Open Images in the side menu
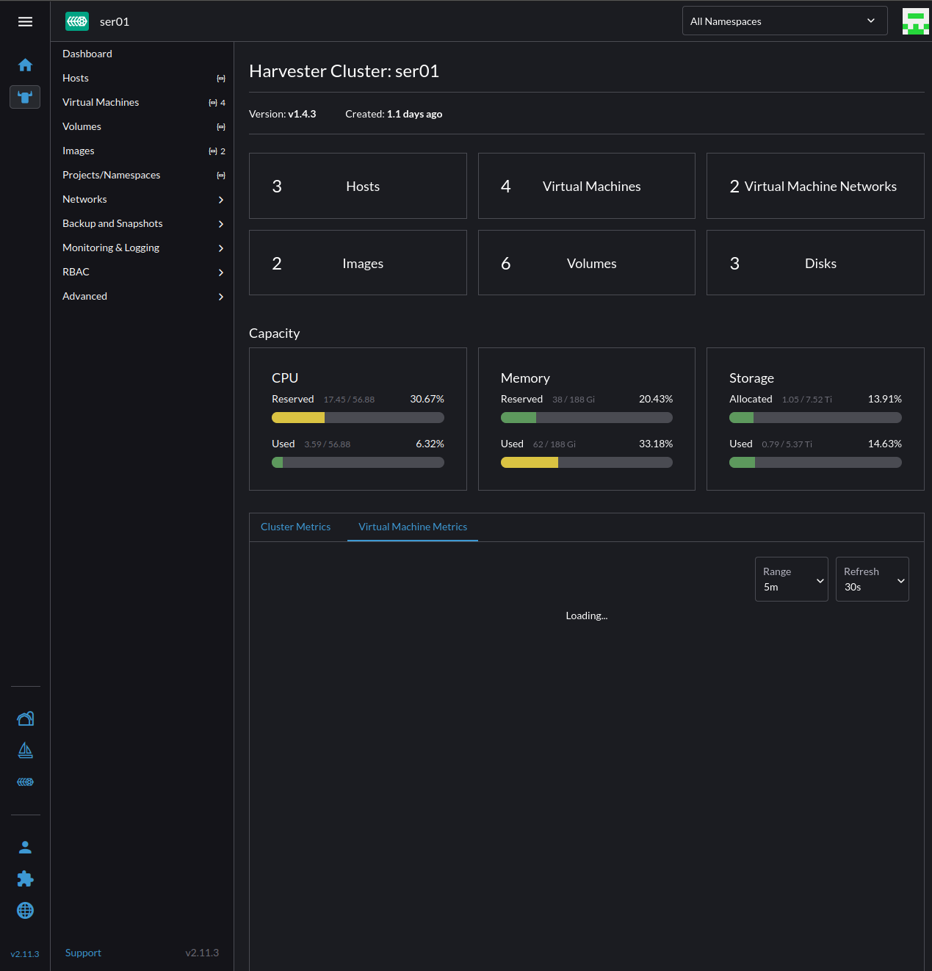The height and width of the screenshot is (971, 932). point(79,151)
